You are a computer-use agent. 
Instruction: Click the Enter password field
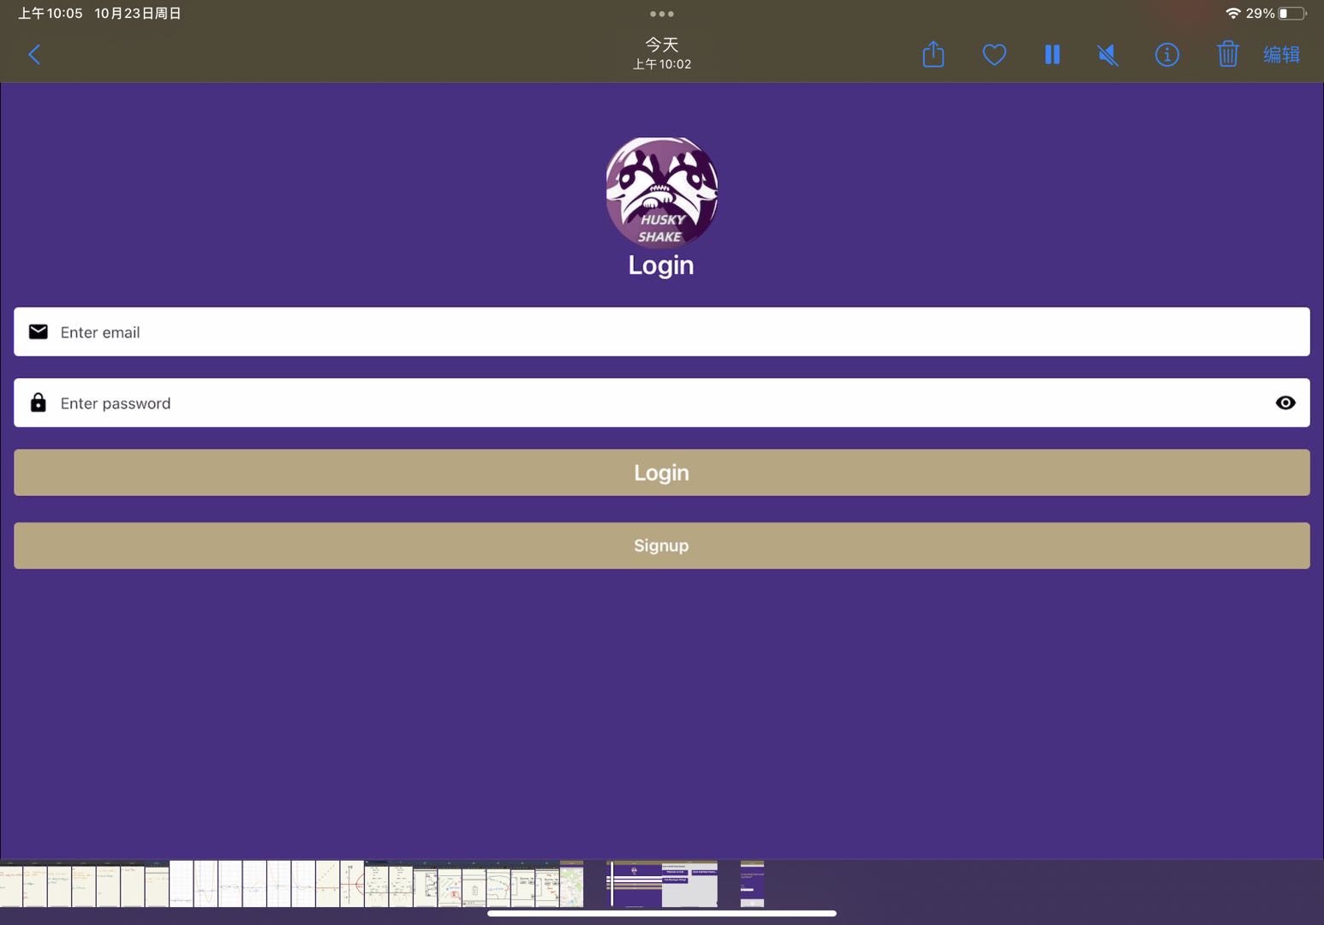point(661,403)
